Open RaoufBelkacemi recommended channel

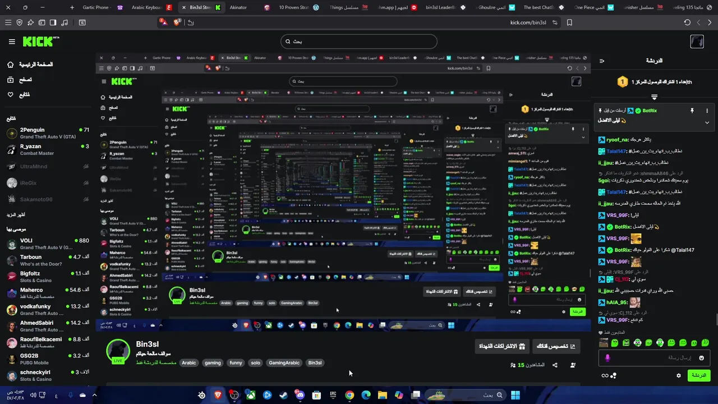pos(47,342)
